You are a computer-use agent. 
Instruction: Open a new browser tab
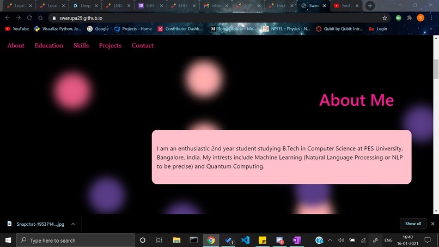370,5
